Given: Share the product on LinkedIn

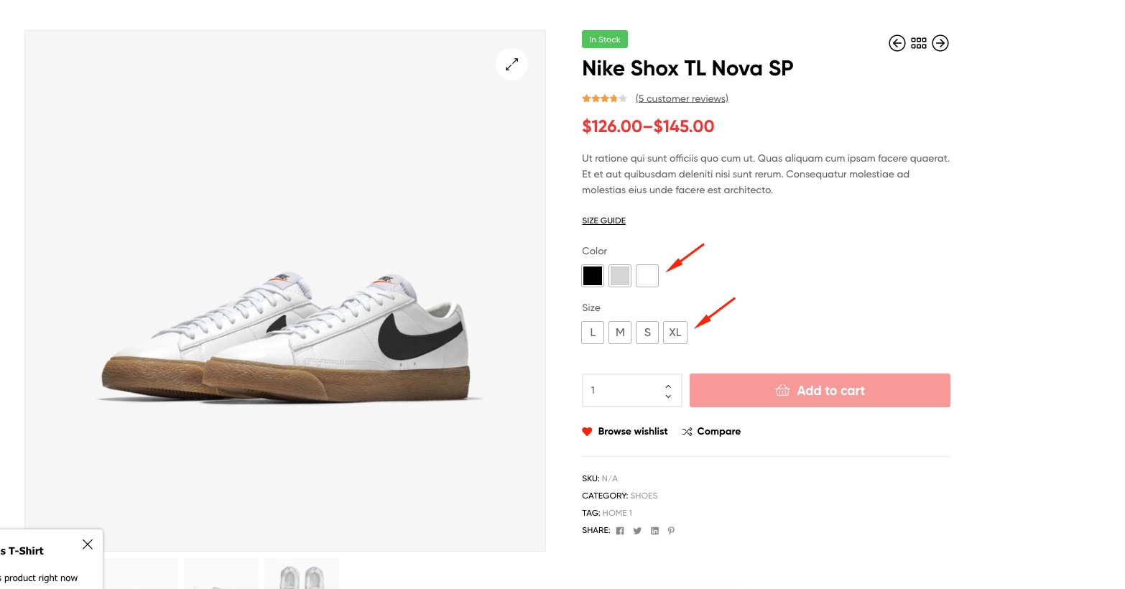Looking at the screenshot, I should tap(654, 531).
